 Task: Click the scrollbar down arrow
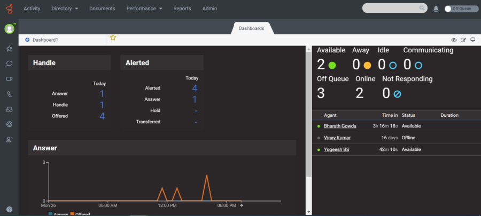point(308,212)
